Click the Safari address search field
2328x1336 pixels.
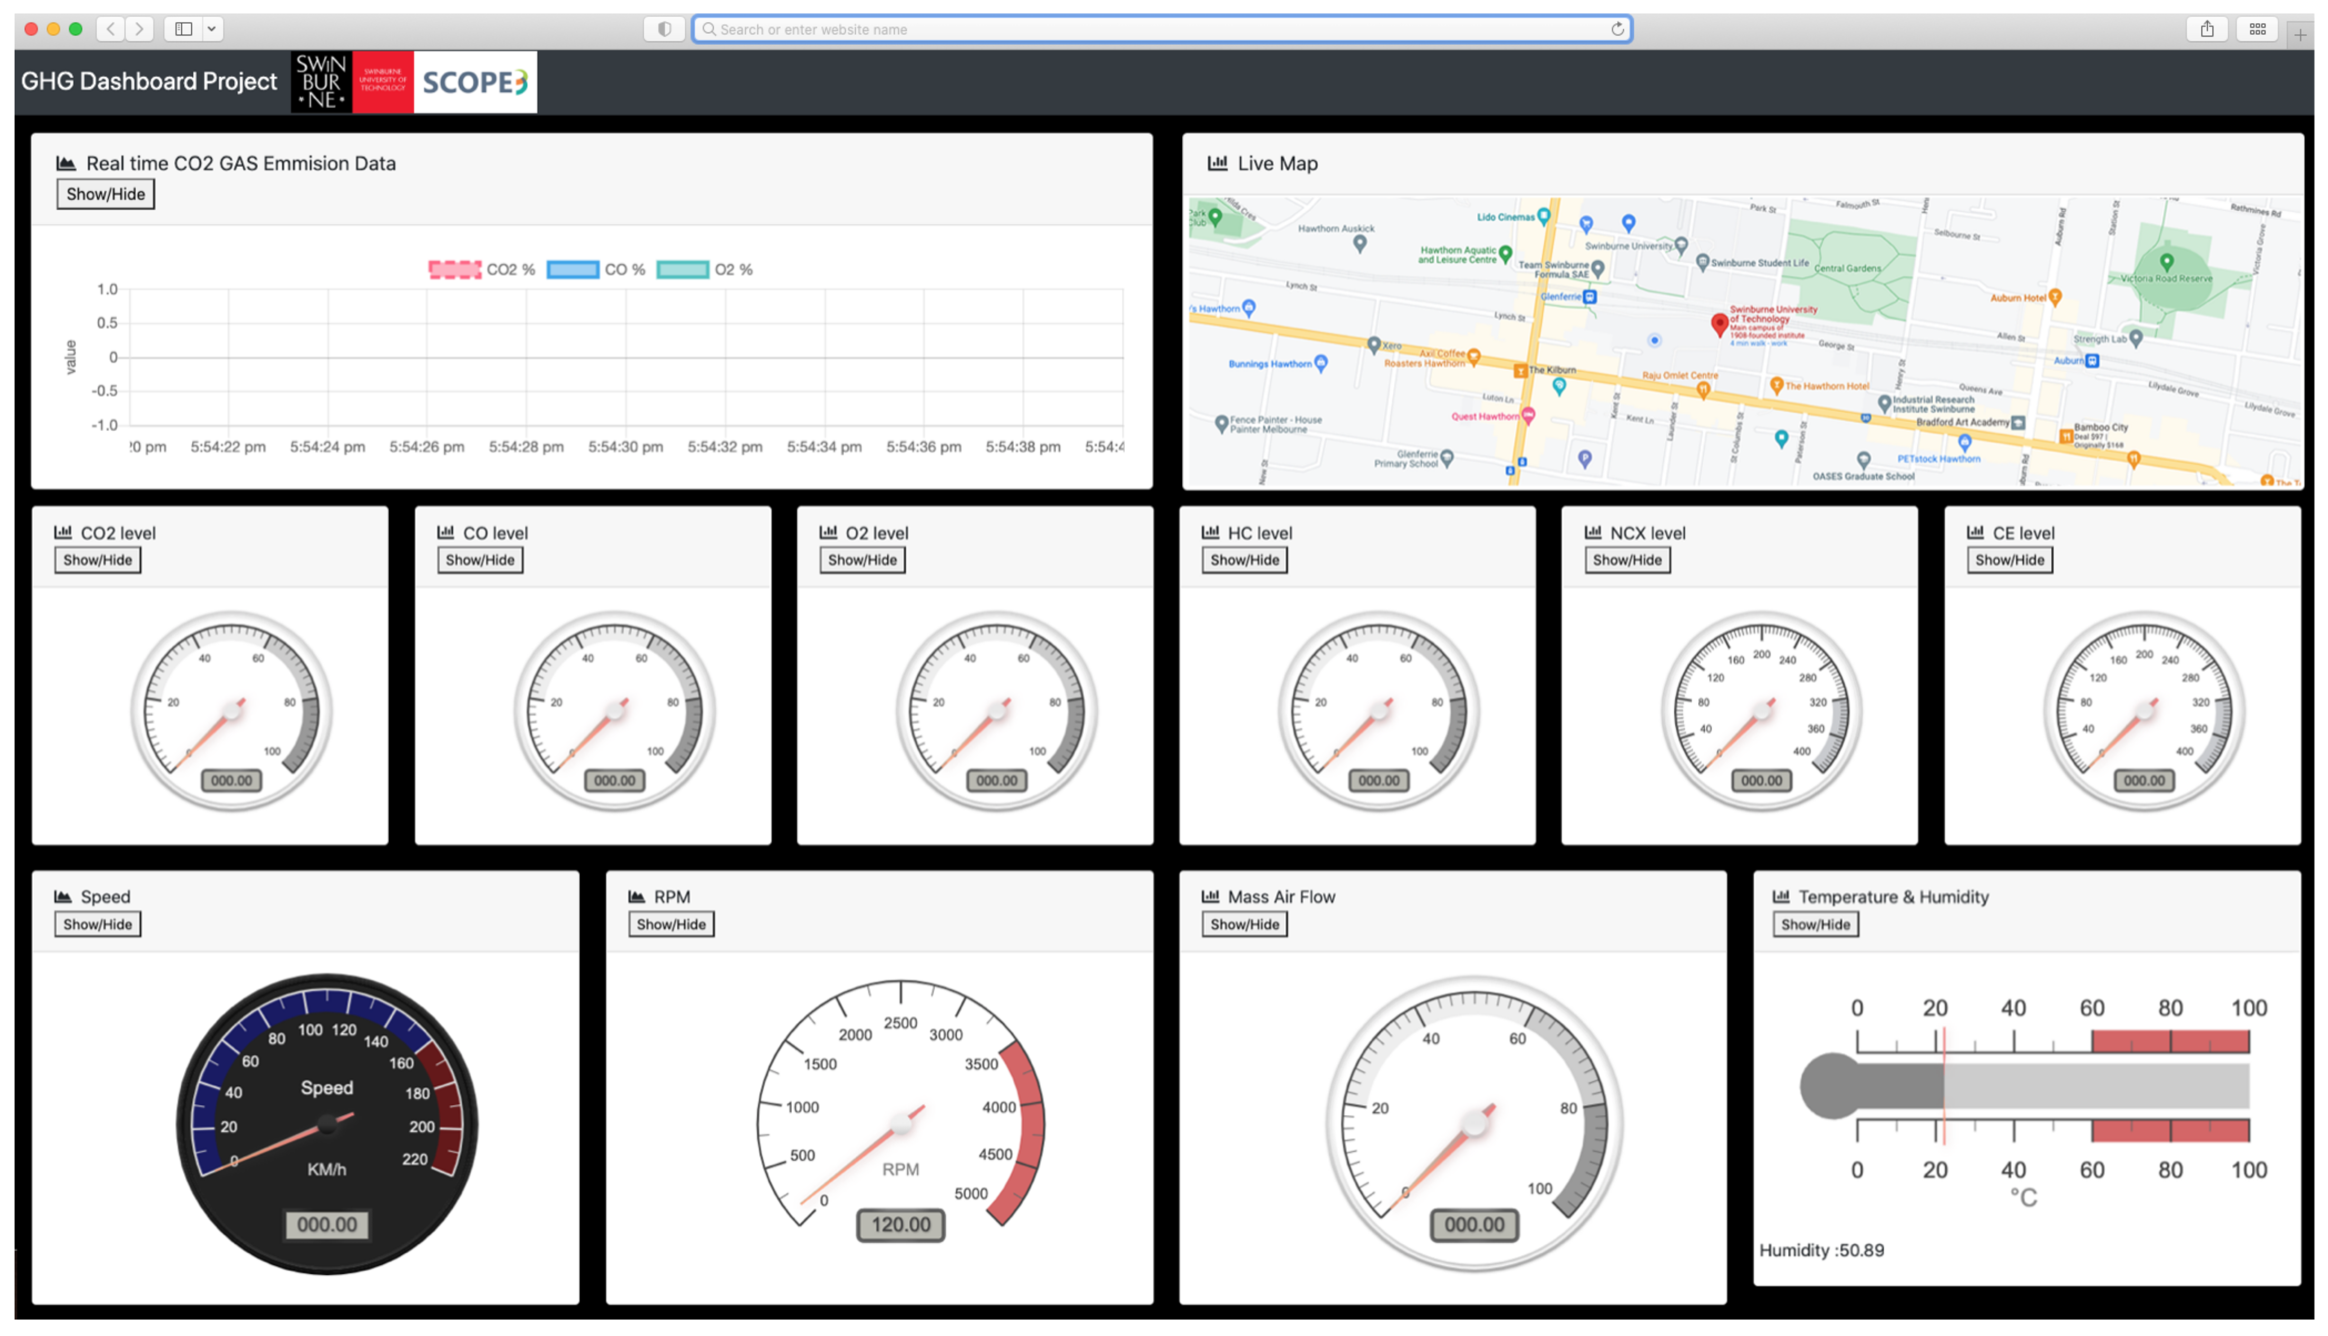click(x=1161, y=28)
